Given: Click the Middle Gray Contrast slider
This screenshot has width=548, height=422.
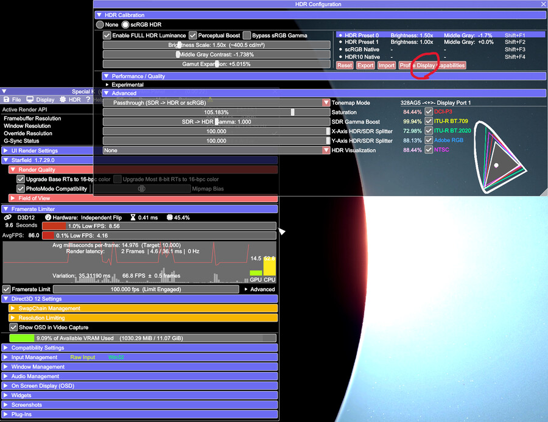Looking at the screenshot, I should pos(216,55).
